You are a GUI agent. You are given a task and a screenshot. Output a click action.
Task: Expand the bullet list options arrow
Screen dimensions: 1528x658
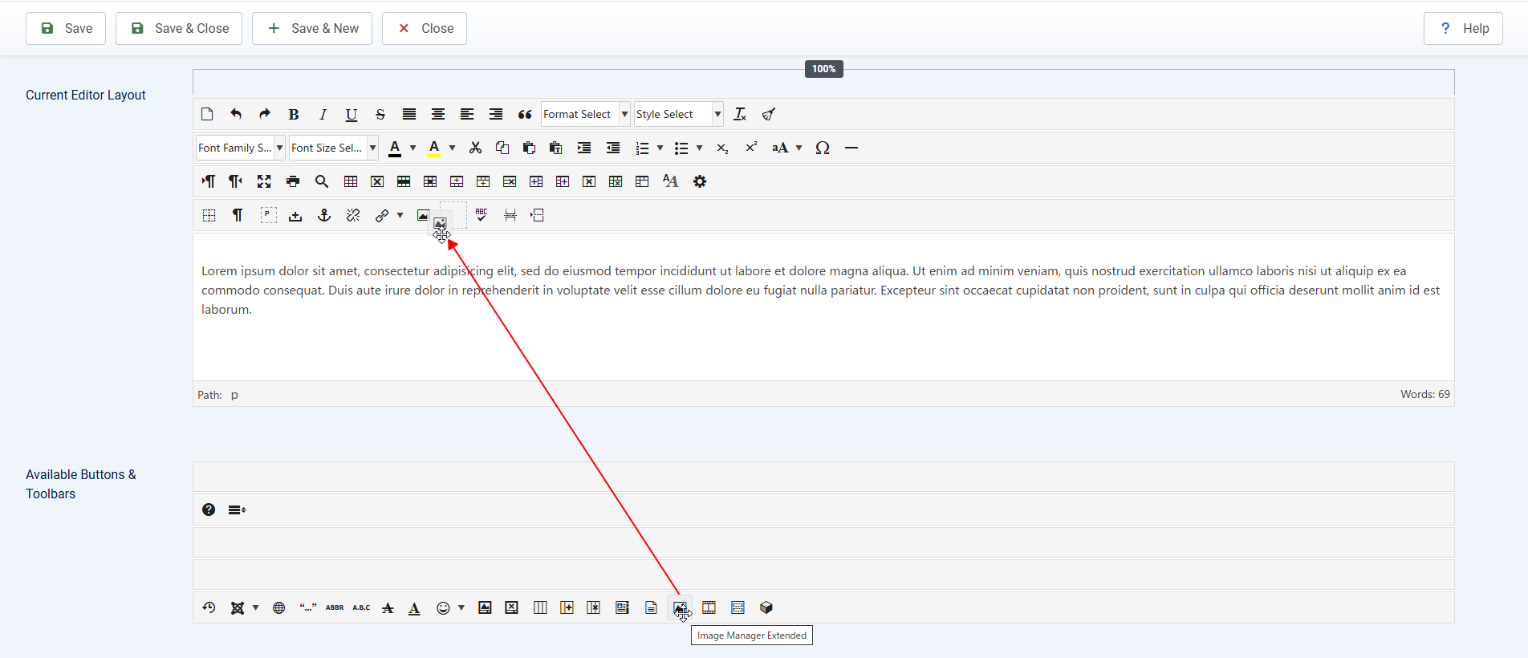[699, 148]
